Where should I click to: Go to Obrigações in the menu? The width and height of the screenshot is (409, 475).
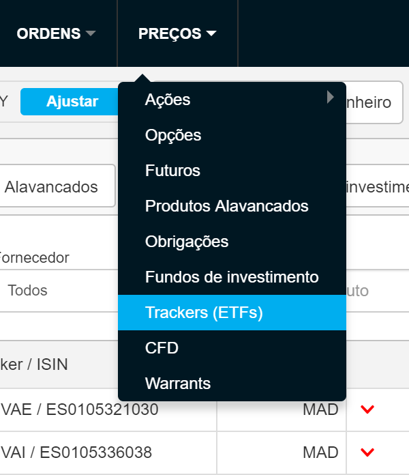[x=187, y=242]
